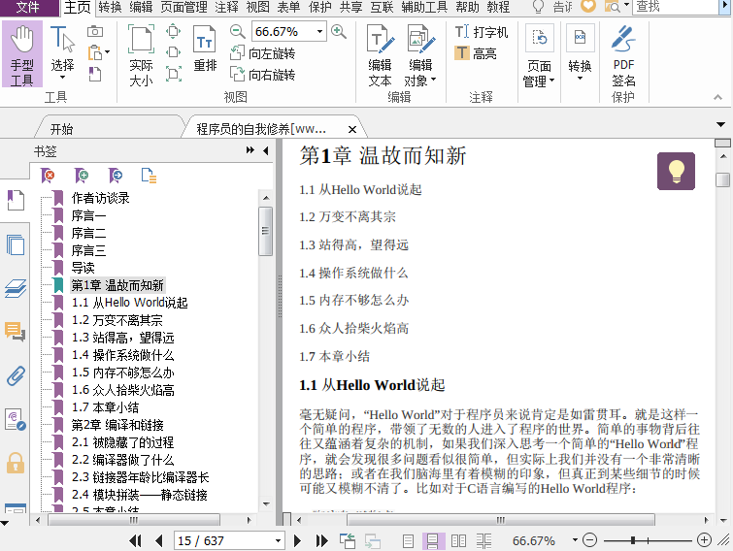Select the Hand tool (手型工具)
The image size is (733, 551).
22,54
